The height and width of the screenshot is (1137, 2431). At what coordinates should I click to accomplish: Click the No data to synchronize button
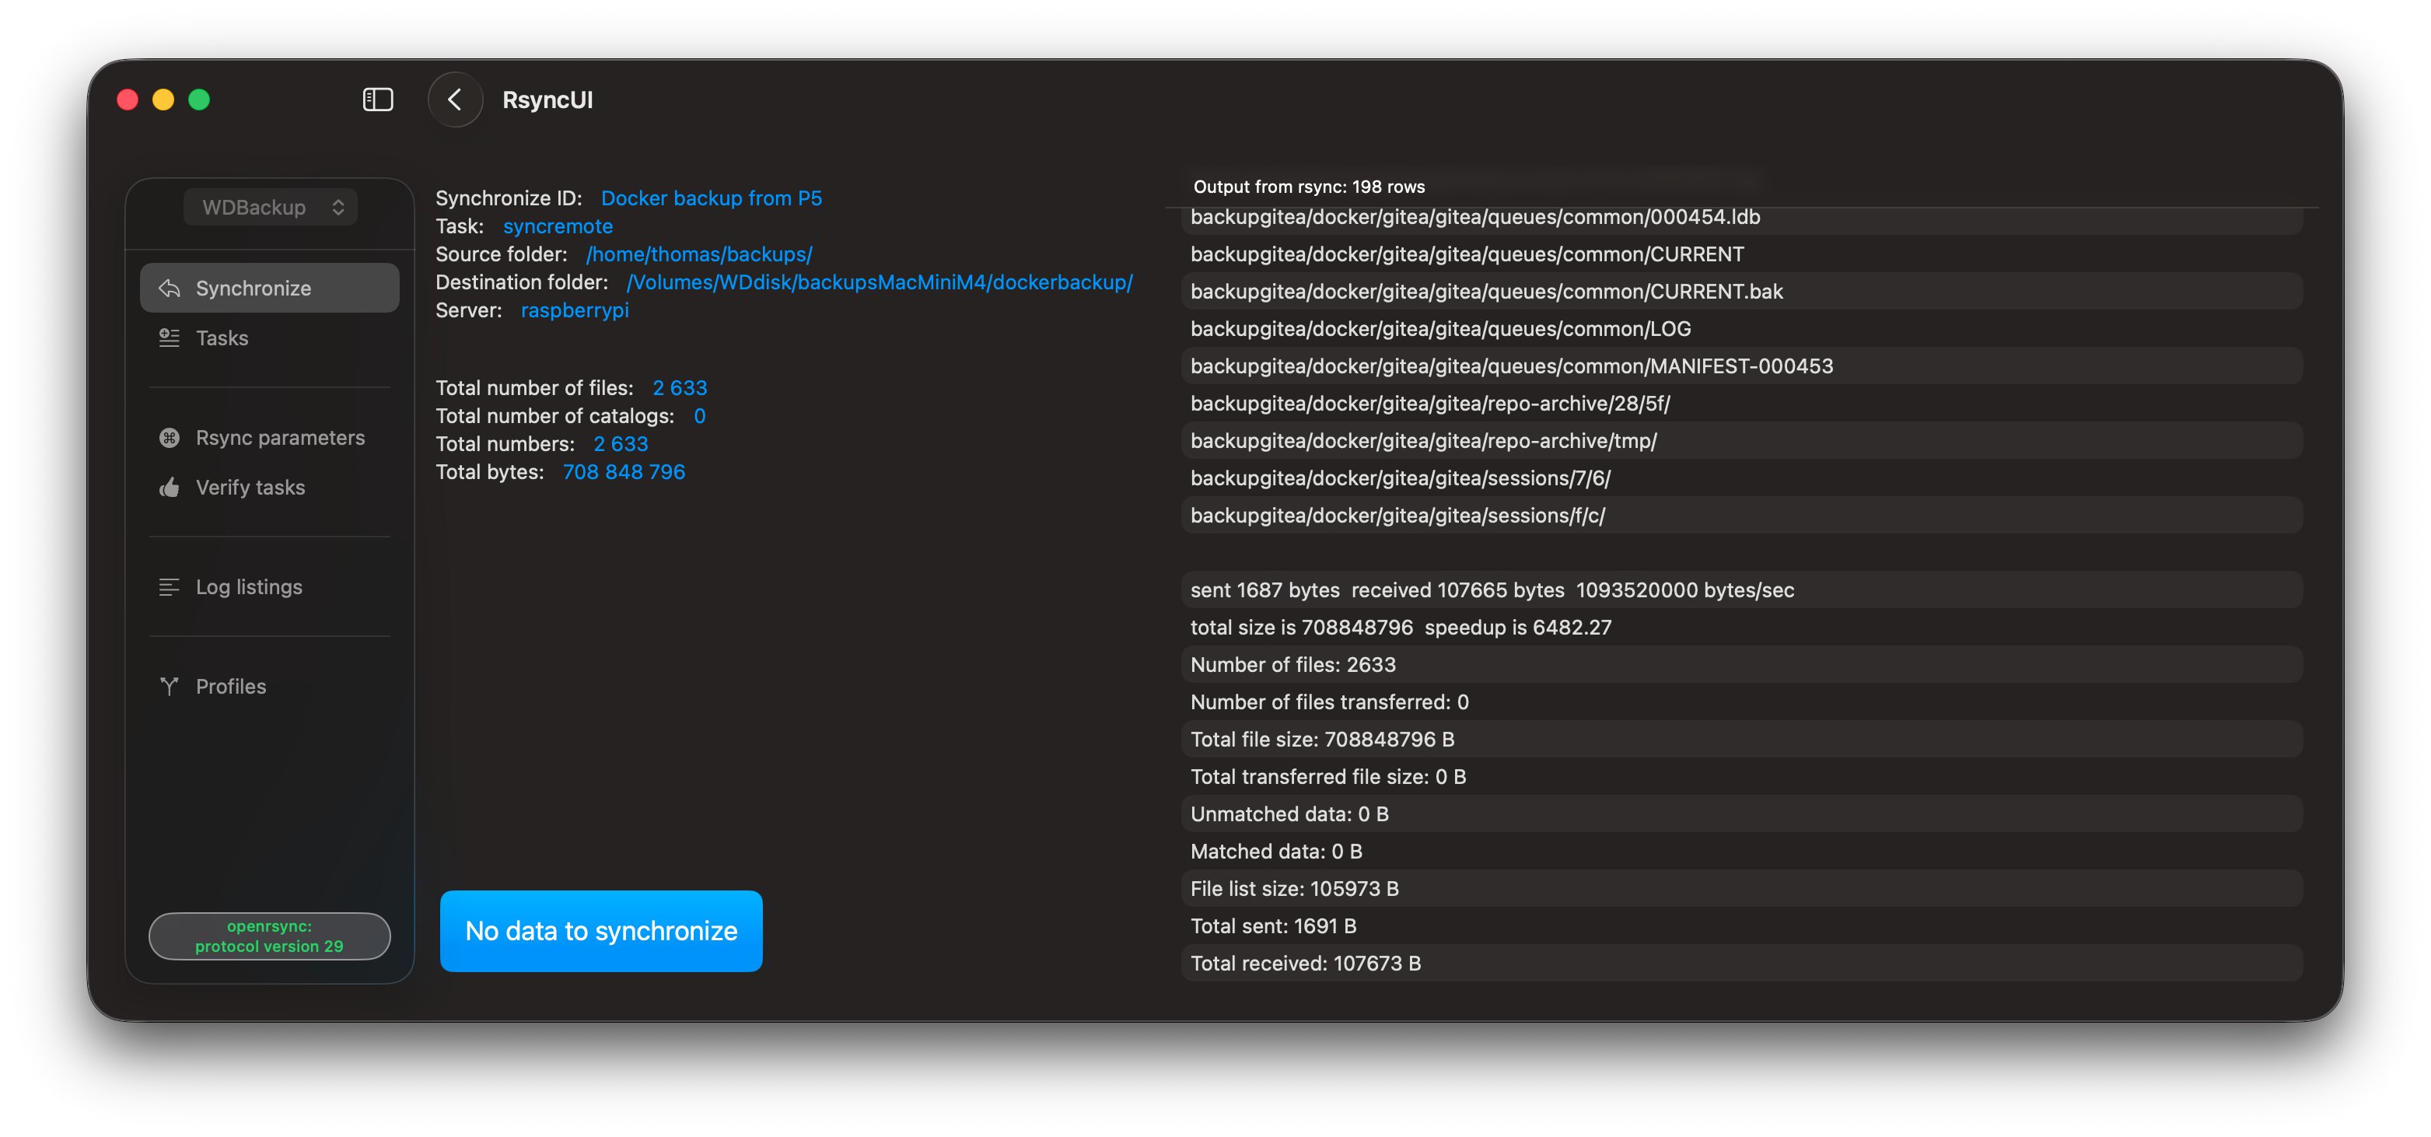click(601, 930)
